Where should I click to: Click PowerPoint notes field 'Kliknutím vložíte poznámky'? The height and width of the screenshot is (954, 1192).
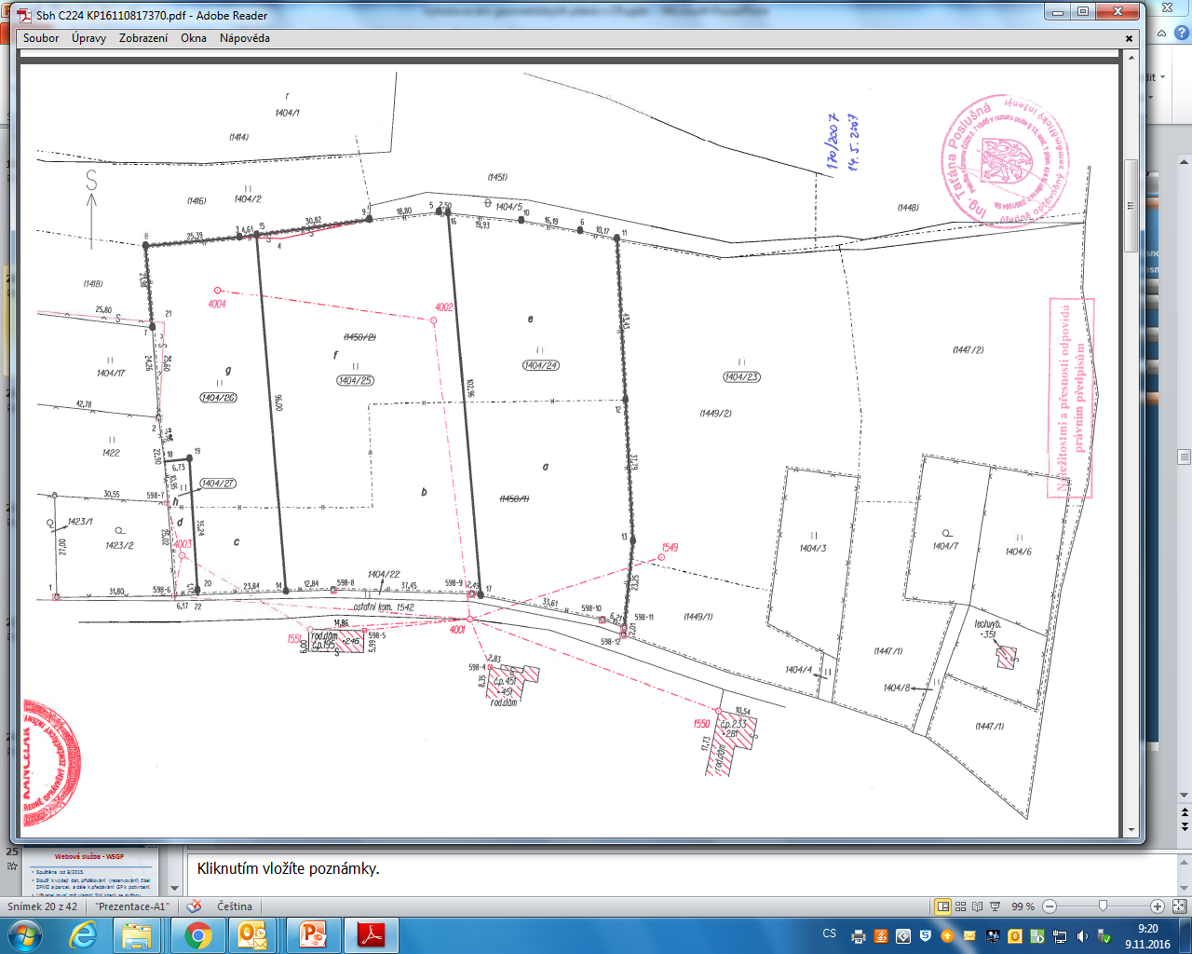point(683,874)
